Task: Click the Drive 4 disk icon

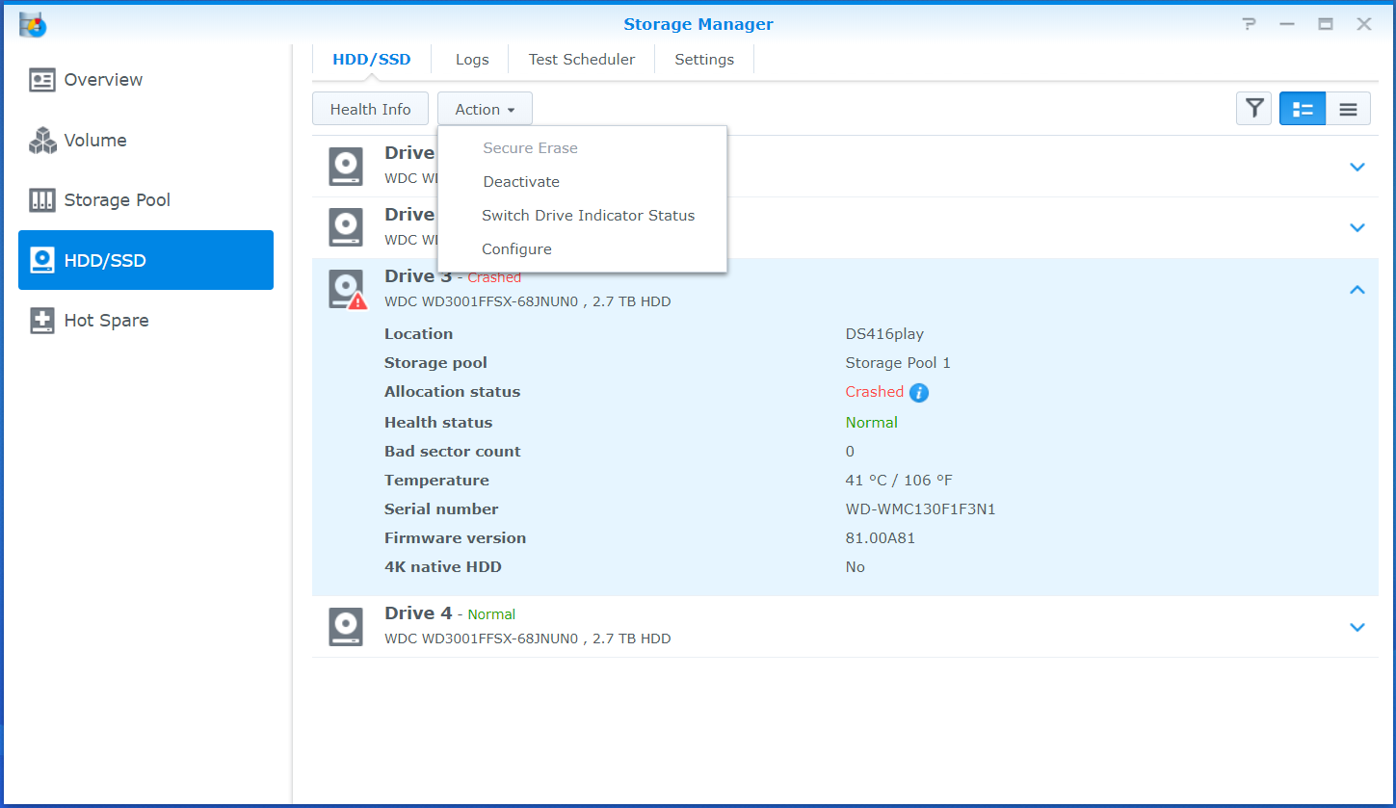Action: point(346,627)
